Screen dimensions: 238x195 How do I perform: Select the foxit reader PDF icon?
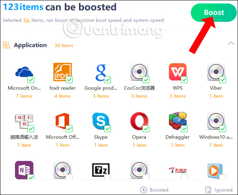63,72
